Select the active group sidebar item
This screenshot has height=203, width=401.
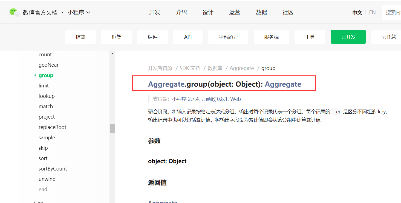46,75
